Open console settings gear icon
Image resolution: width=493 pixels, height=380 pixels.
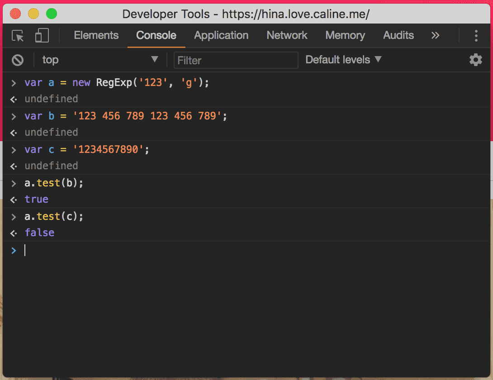point(475,60)
